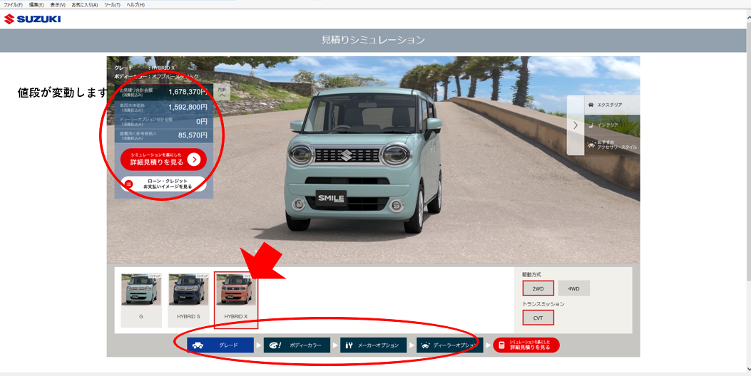Image resolution: width=751 pixels, height=376 pixels.
Task: Click the scrollbar down arrow
Action: 748,369
